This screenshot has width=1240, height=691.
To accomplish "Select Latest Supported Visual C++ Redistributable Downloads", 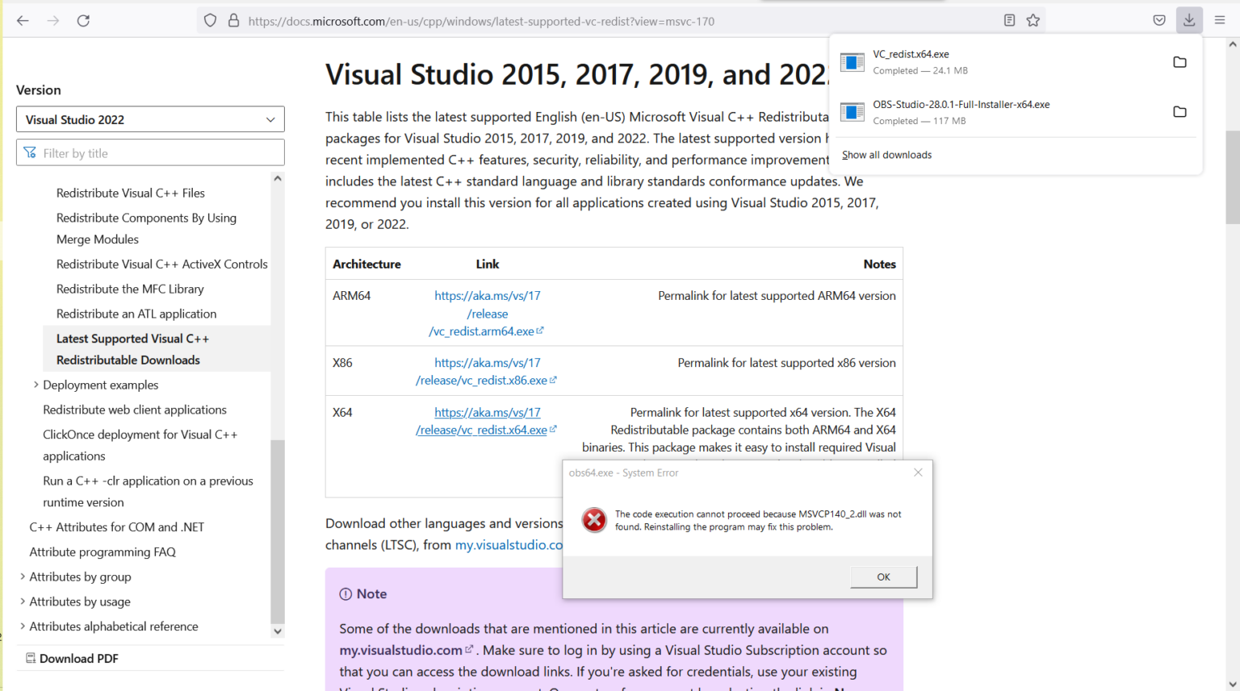I will 157,349.
